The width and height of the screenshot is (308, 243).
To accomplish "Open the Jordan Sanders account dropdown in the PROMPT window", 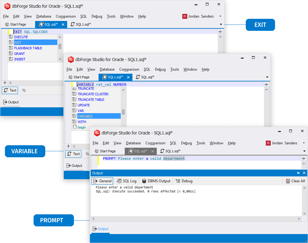I will pos(304,143).
